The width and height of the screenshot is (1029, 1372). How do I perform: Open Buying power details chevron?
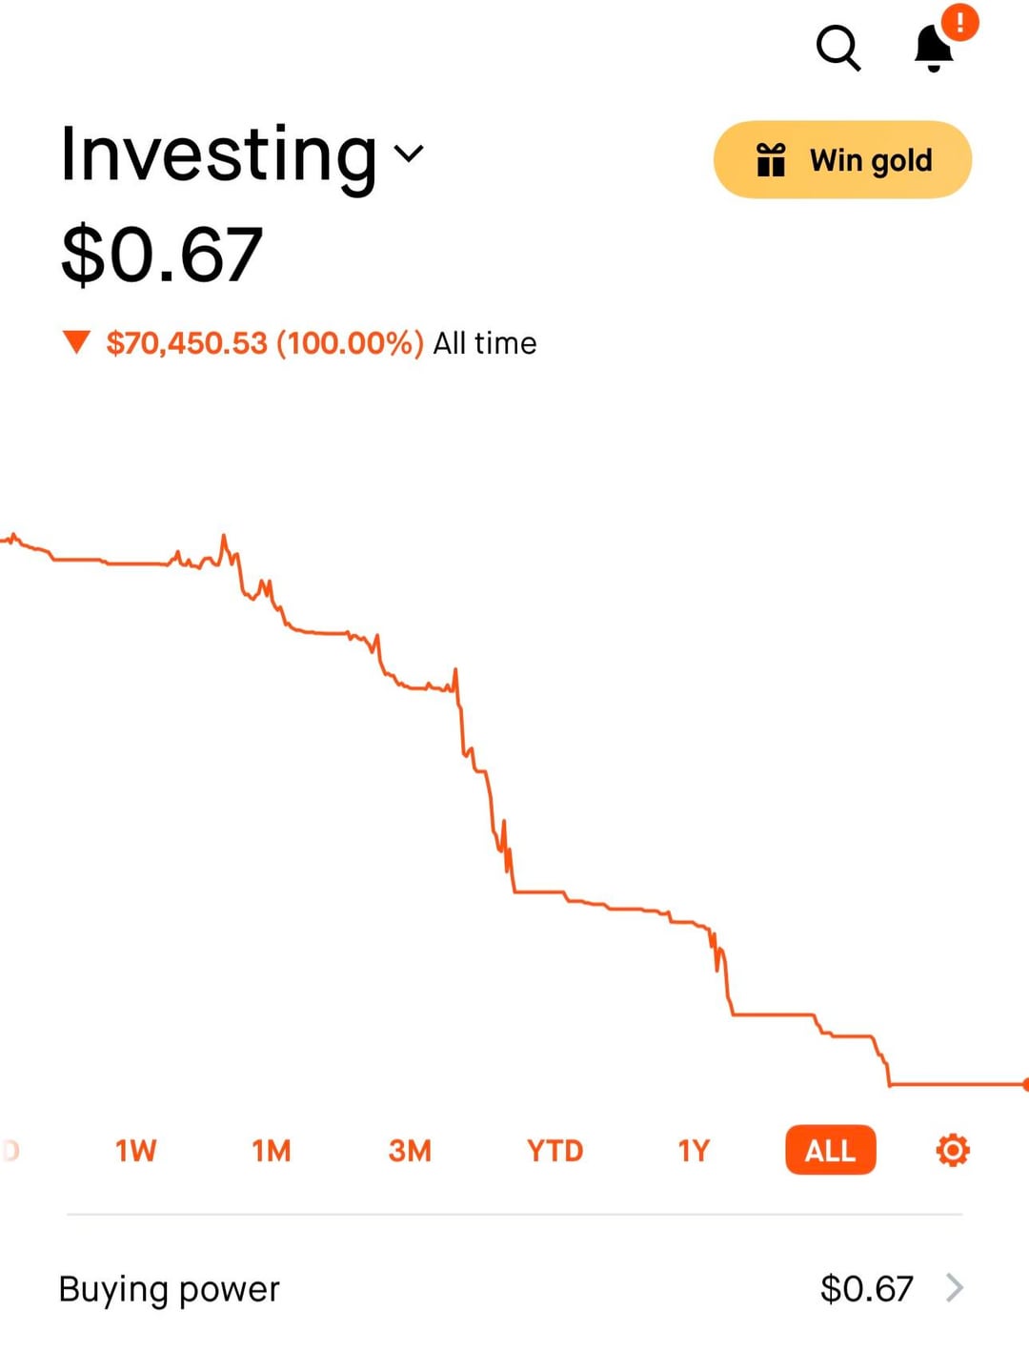[x=954, y=1288]
